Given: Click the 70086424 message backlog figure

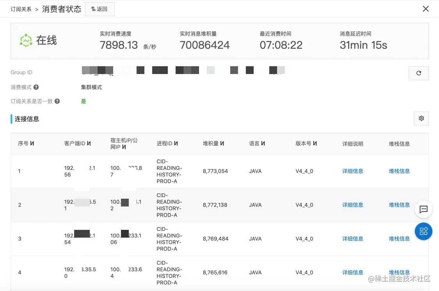Looking at the screenshot, I should 204,45.
